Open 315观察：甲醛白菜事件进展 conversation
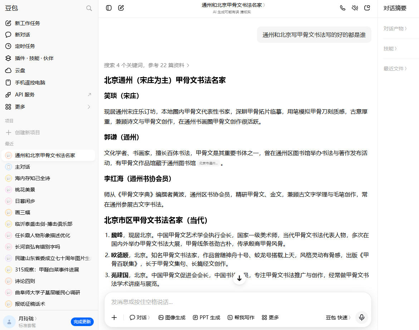This screenshot has width=419, height=330. coord(48,269)
